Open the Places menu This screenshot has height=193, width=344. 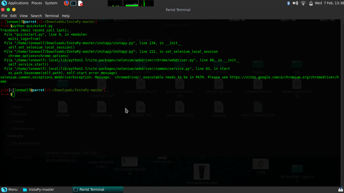pyautogui.click(x=37, y=3)
